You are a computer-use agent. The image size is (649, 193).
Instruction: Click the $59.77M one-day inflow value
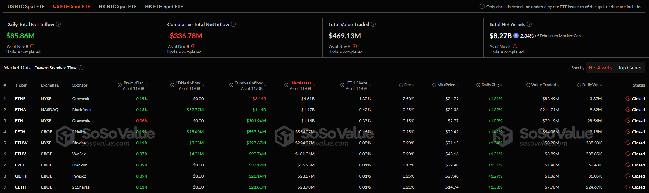click(195, 110)
